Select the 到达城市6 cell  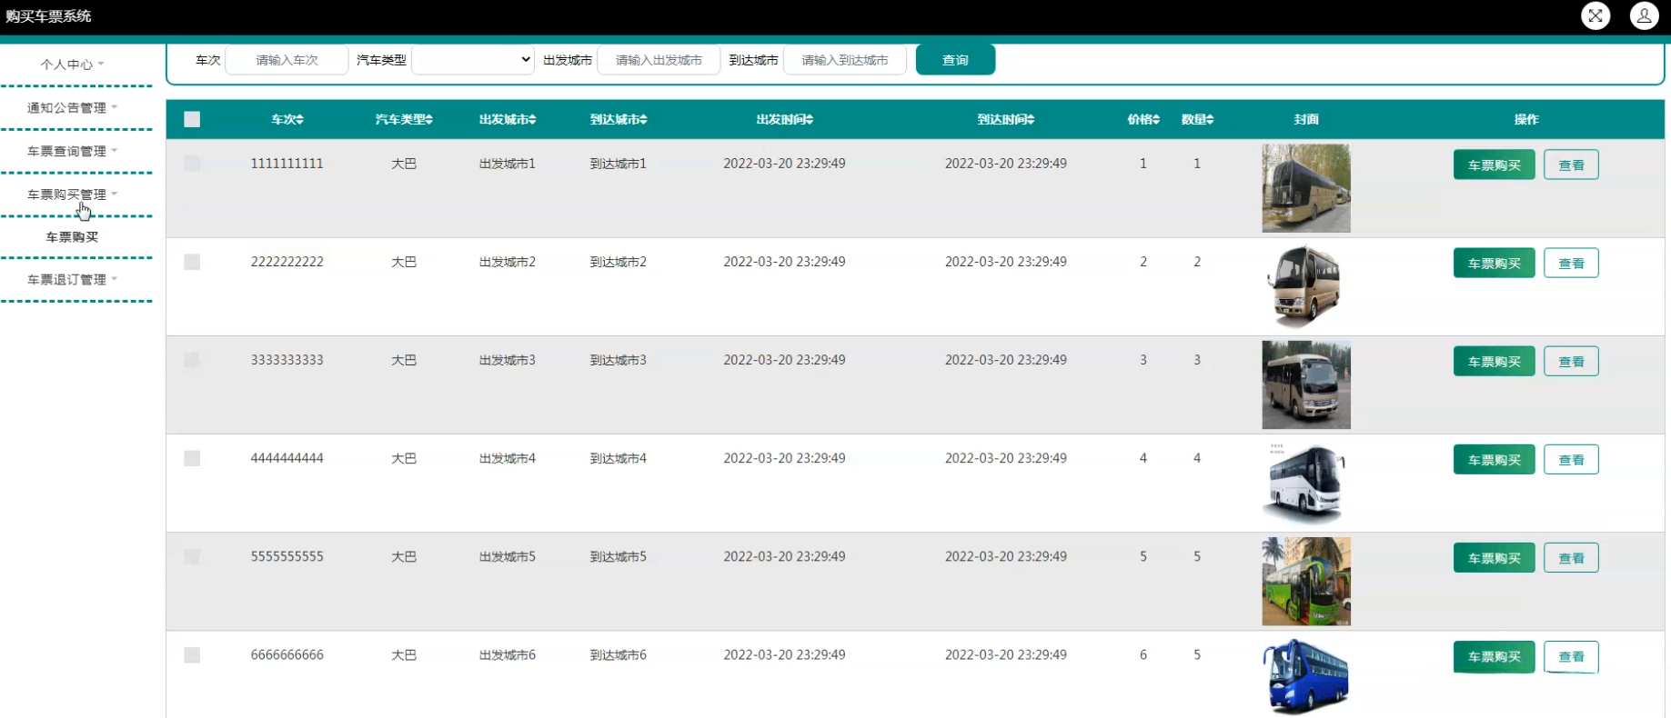pyautogui.click(x=619, y=654)
